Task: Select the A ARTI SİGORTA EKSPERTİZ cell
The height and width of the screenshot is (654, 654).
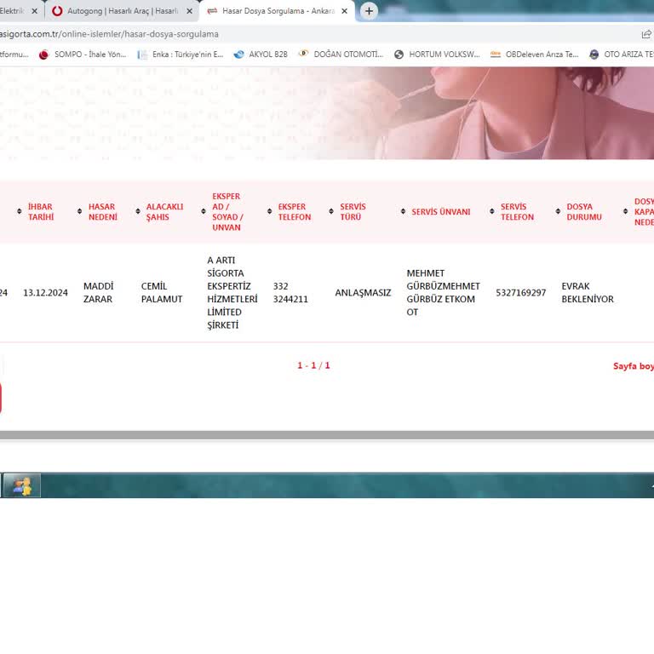Action: point(232,293)
